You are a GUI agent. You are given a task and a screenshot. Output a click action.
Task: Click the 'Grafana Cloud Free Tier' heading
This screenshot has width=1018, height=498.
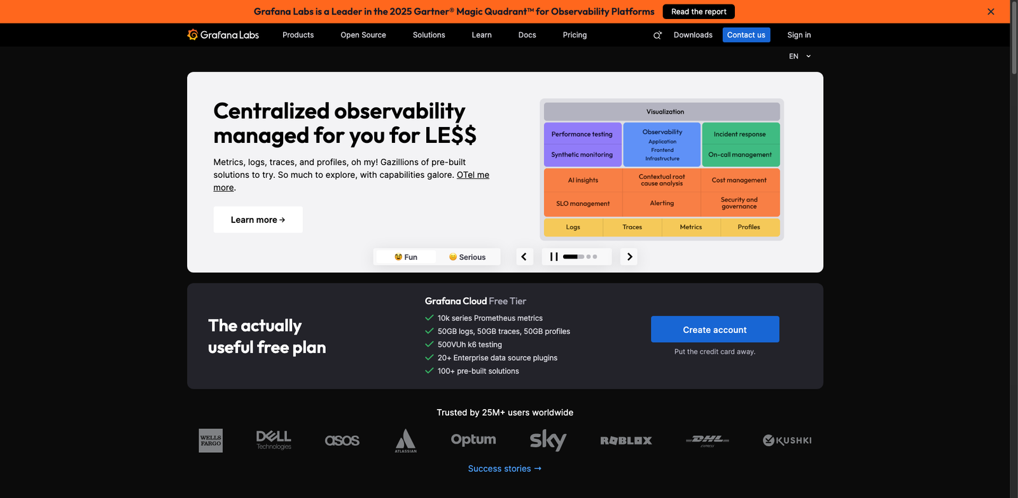[475, 301]
